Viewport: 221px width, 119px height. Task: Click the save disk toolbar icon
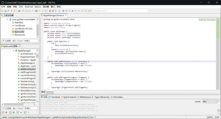(x=5, y=11)
